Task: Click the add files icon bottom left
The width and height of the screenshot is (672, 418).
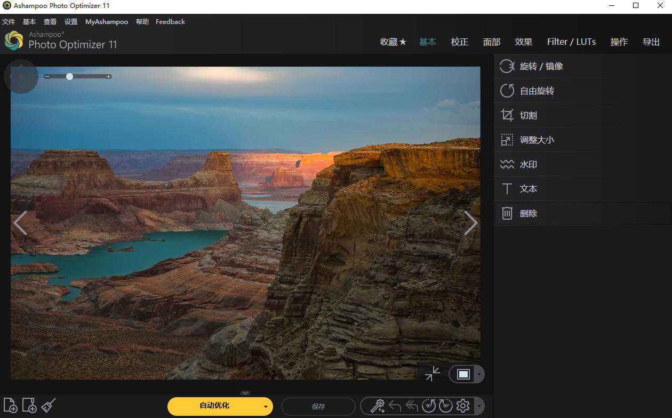Action: pos(10,405)
